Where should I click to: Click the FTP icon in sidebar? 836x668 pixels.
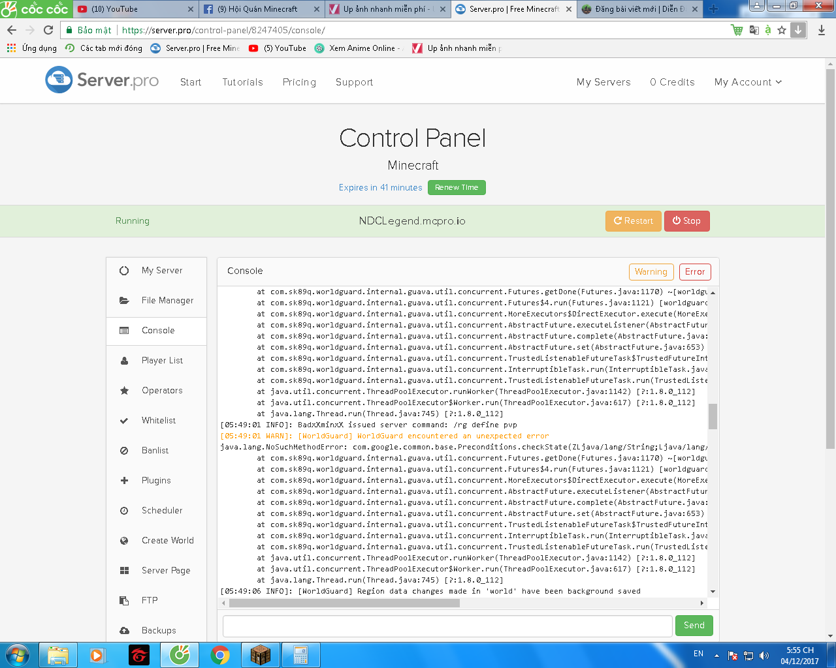click(124, 601)
